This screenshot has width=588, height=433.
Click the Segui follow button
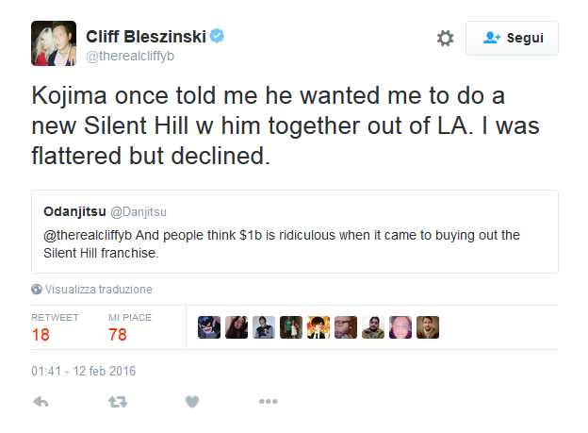[x=512, y=39]
